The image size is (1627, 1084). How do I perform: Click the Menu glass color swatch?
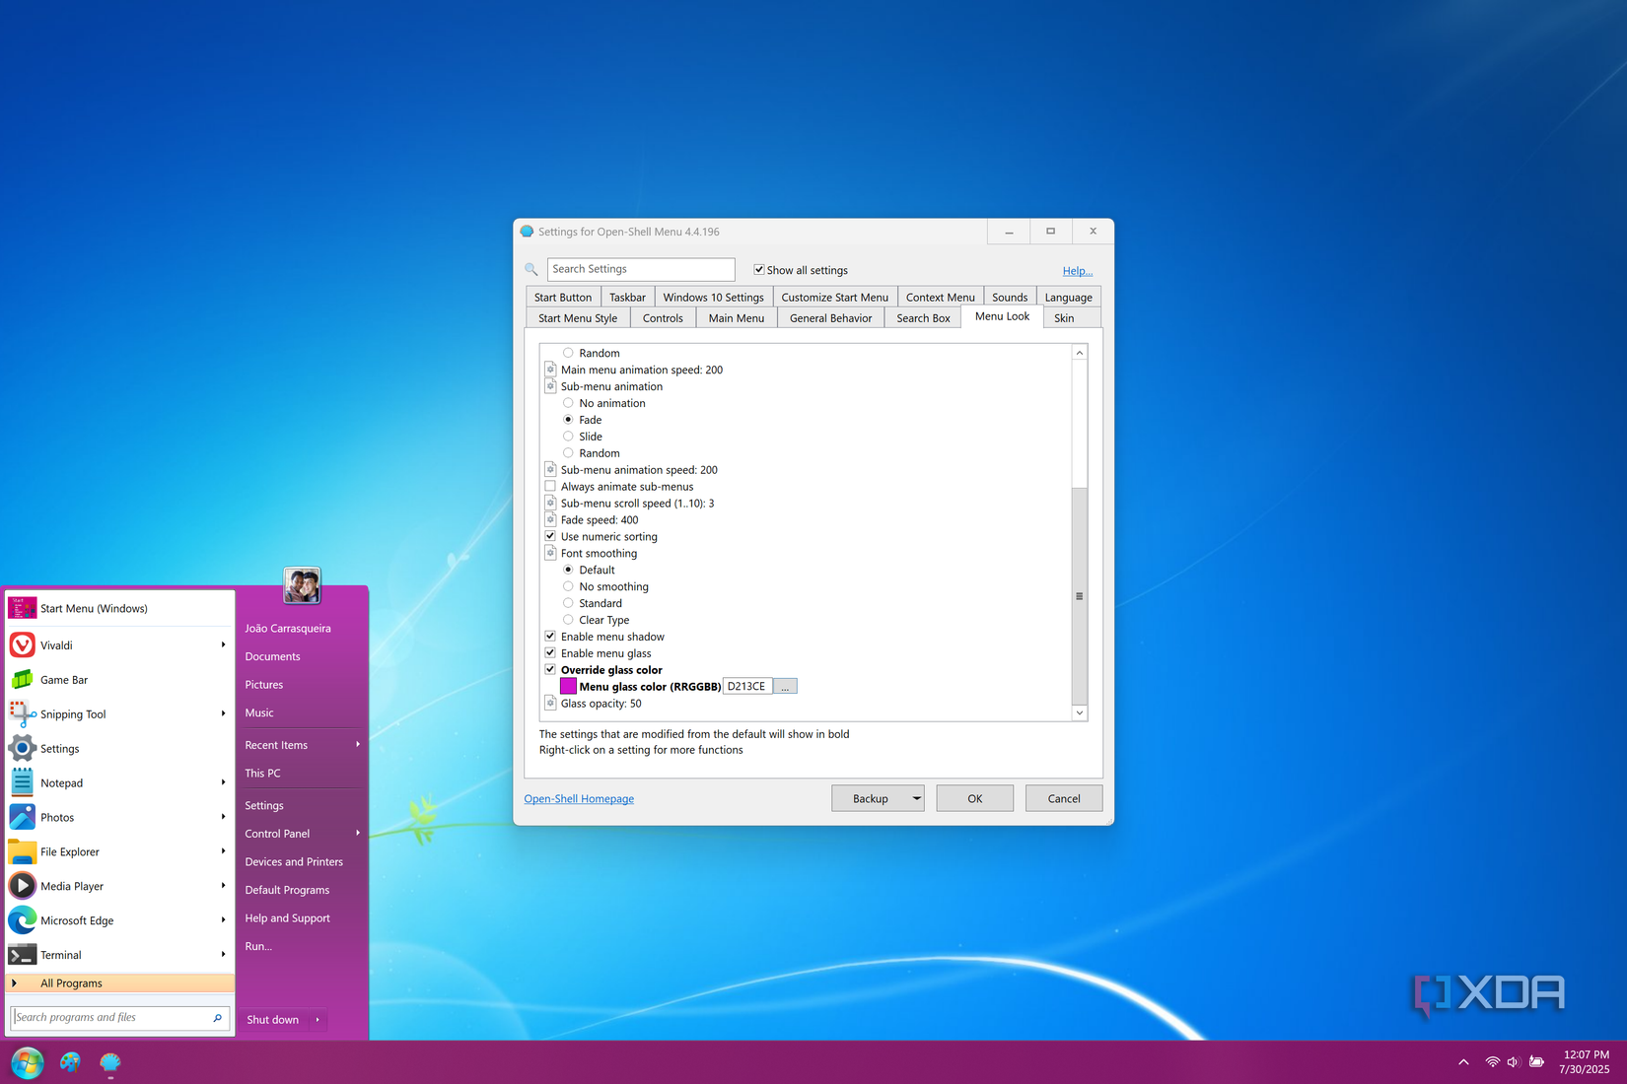[569, 685]
